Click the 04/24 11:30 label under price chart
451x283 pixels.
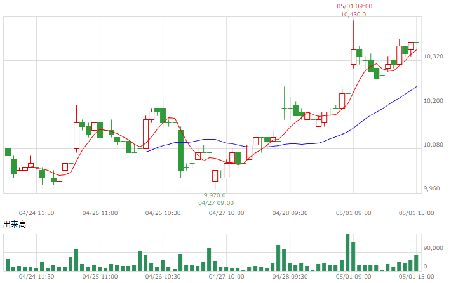(37, 213)
